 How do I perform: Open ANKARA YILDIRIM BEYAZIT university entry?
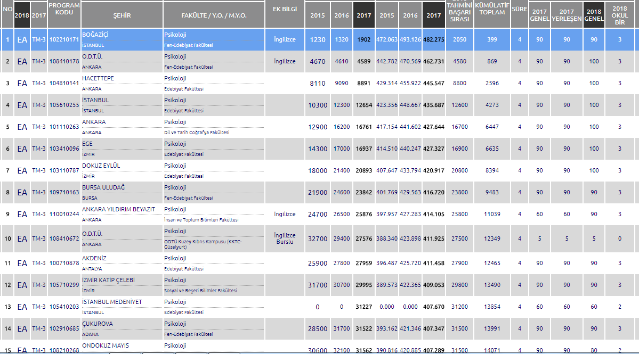[119, 209]
